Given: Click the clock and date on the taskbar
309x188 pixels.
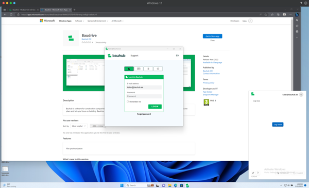Looking at the screenshot, I should 299,185.
